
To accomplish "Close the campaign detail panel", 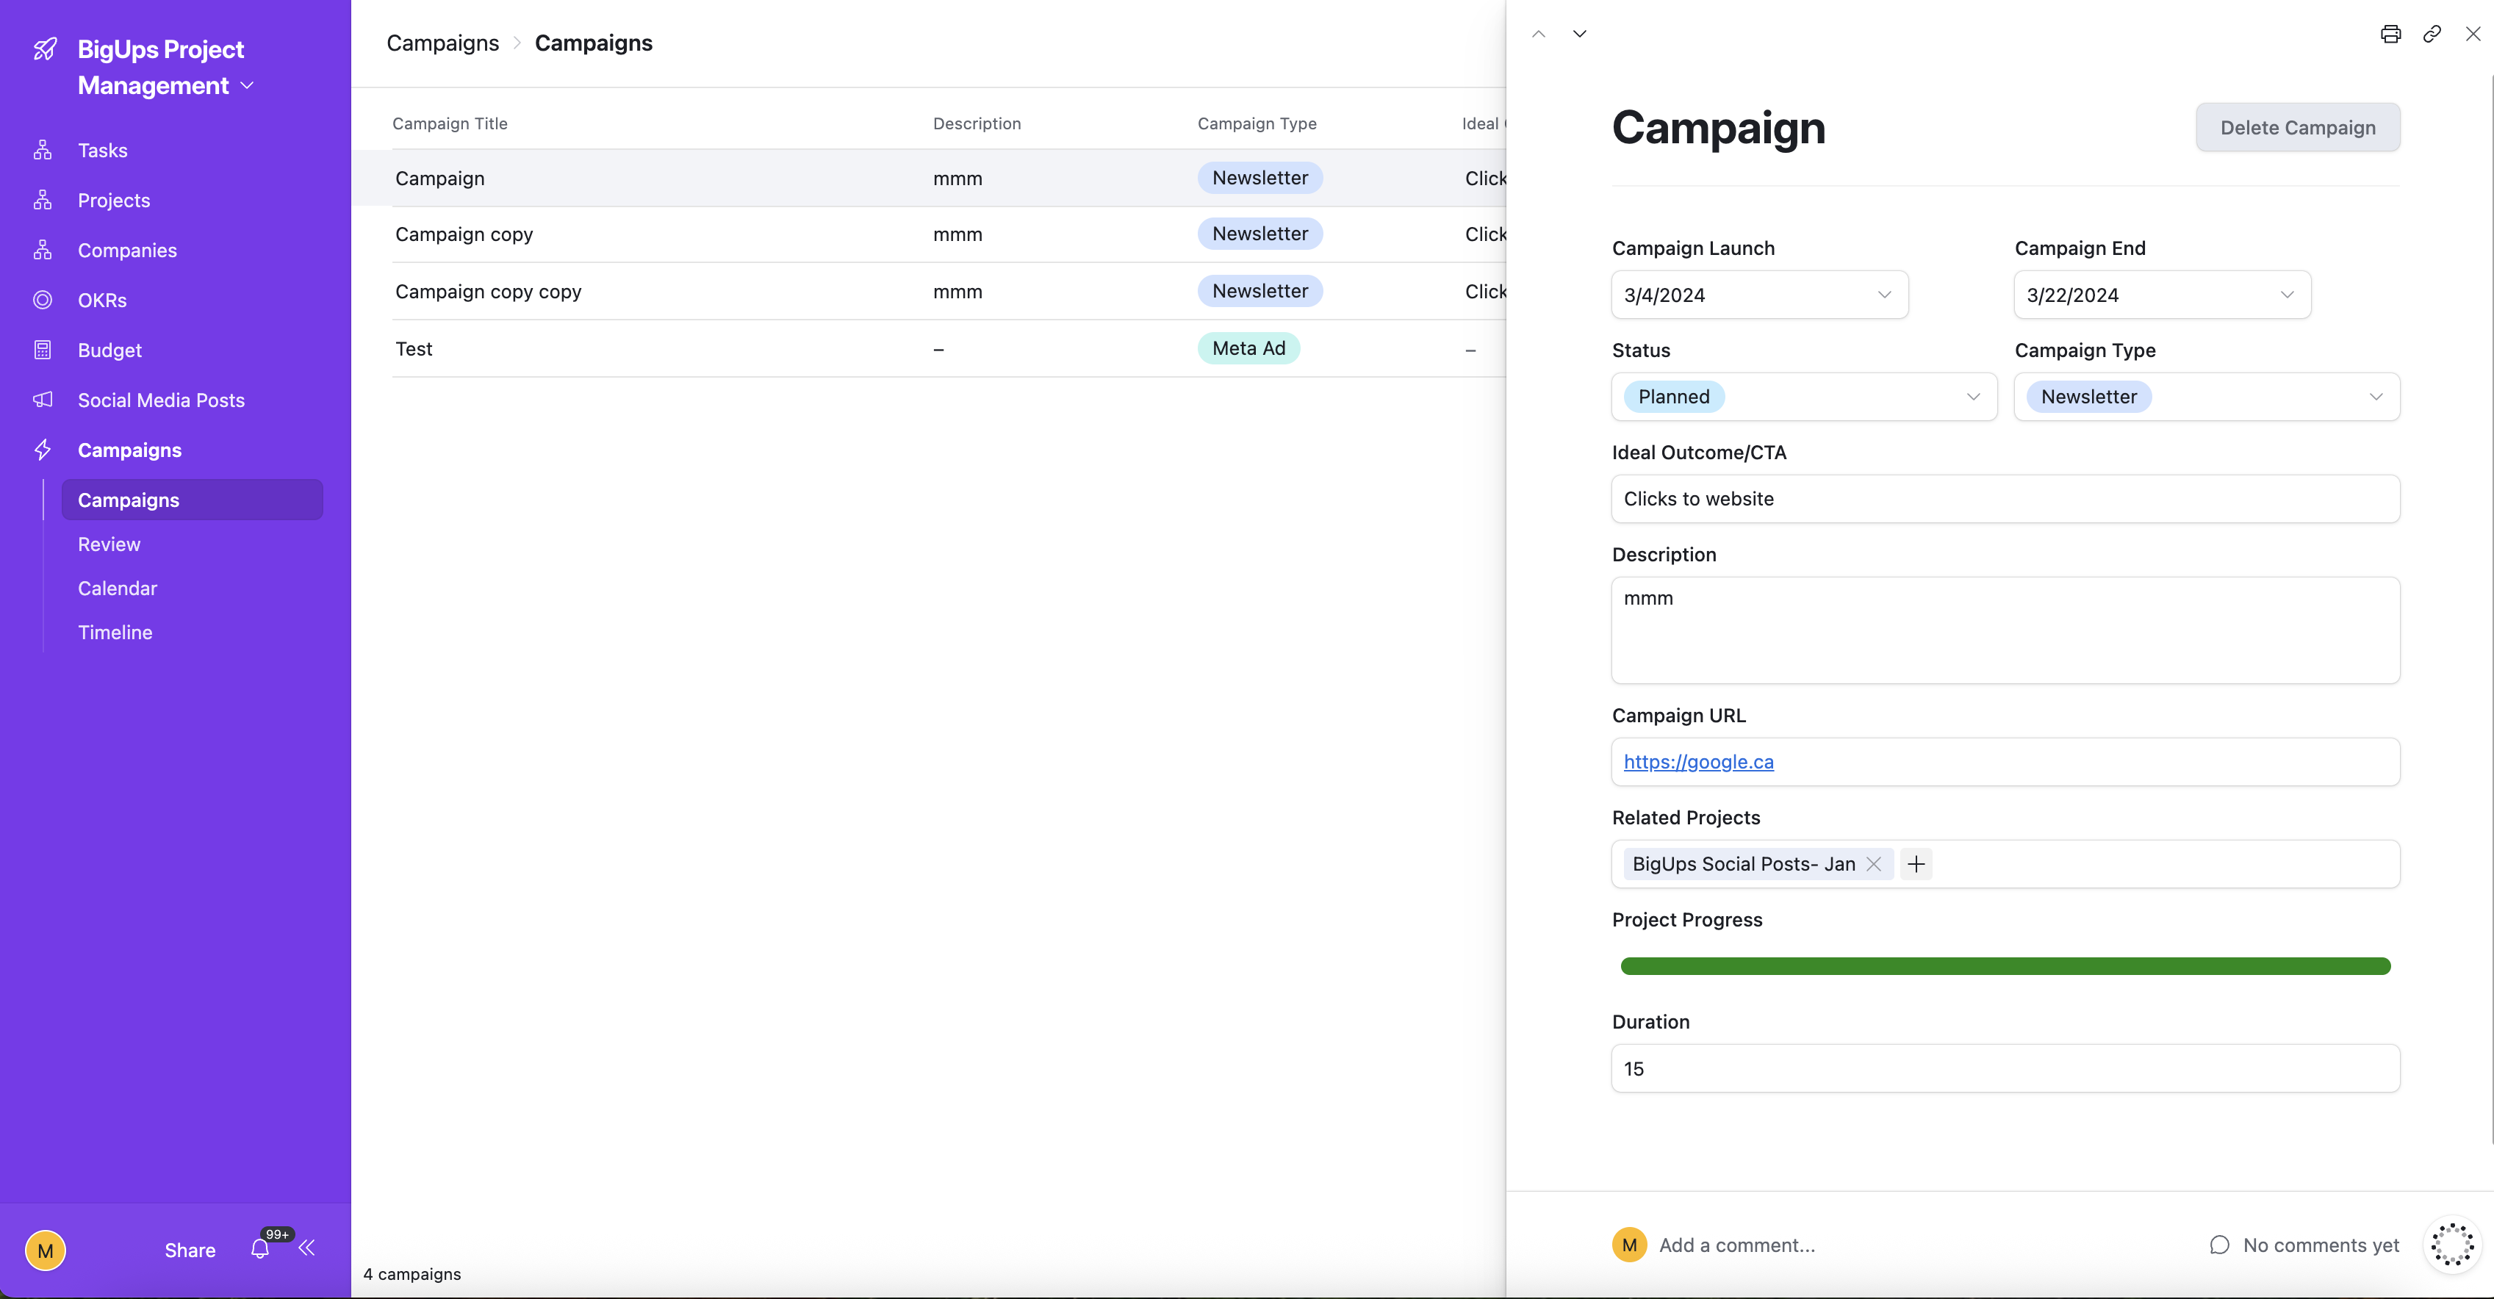I will (2473, 34).
